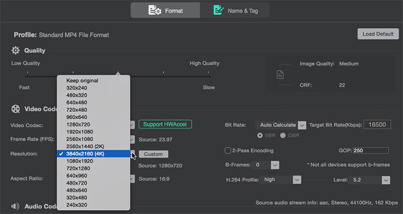Viewport: 403px width, 214px height.
Task: Select CBR radio button
Action: pos(283,135)
